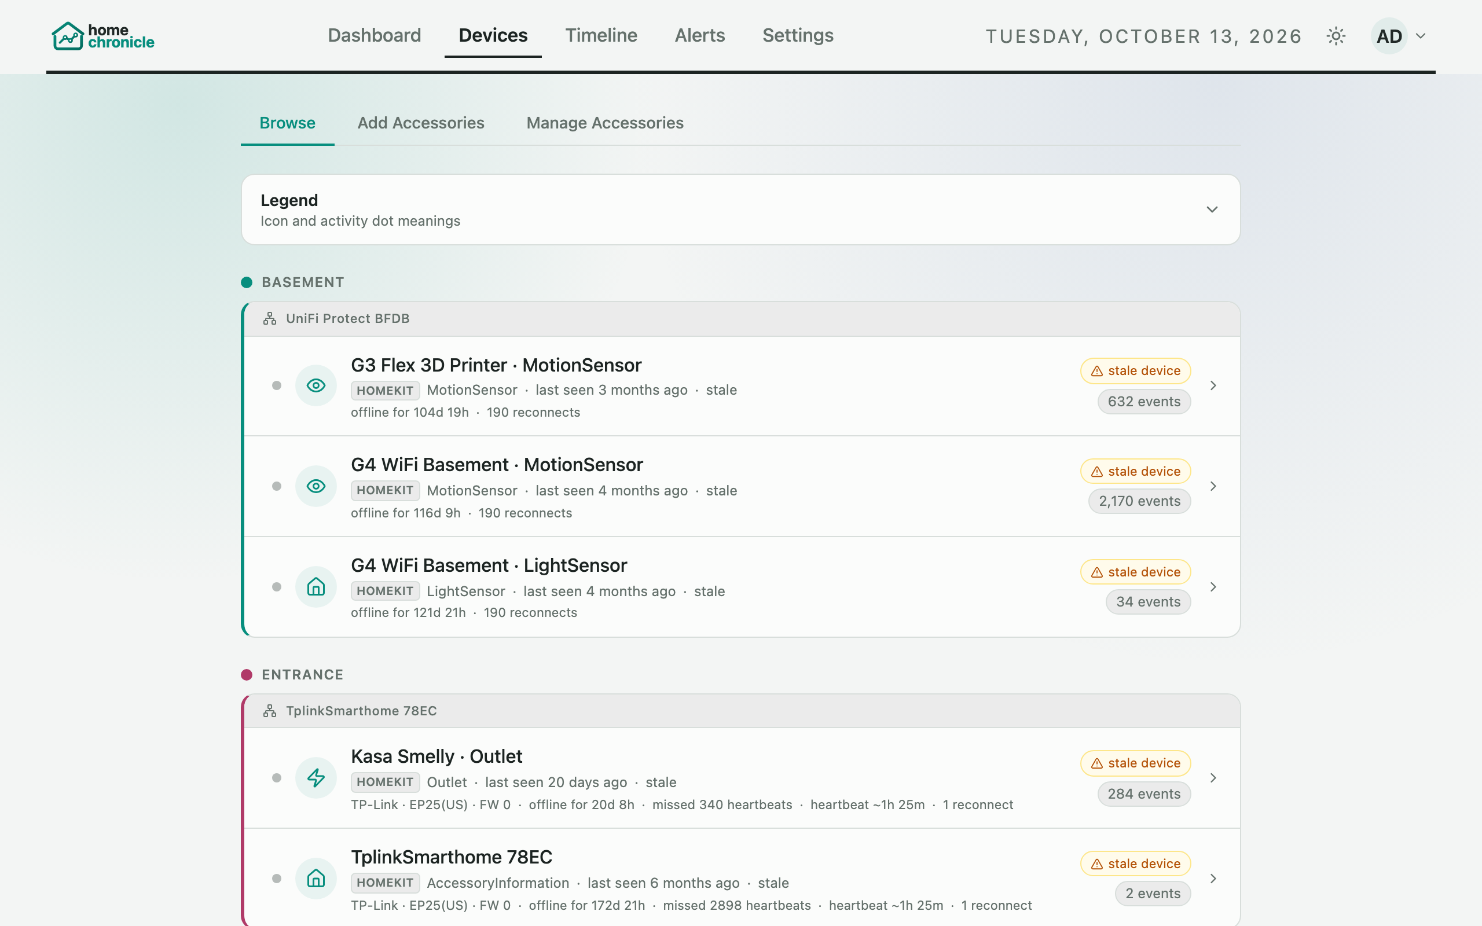Toggle the light/dark theme sun icon
This screenshot has height=926, width=1482.
click(1336, 36)
